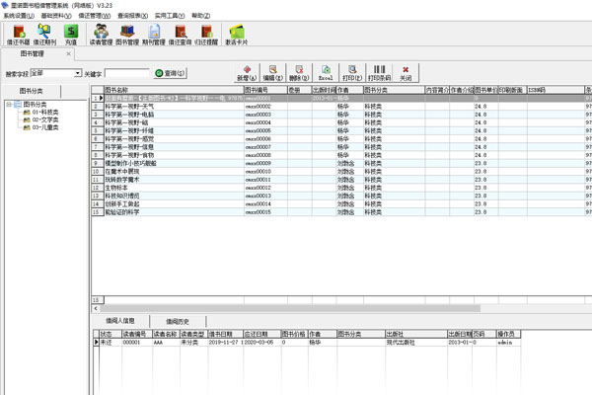Click the 充值 recharge icon
The height and width of the screenshot is (395, 592).
point(71,37)
